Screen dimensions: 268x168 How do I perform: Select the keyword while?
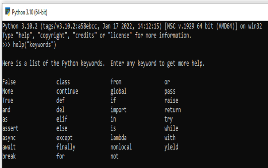pos(171,128)
